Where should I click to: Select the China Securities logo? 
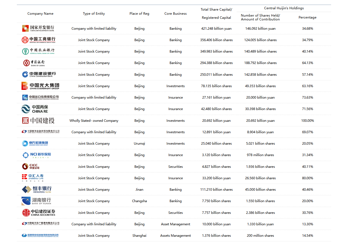point(39,212)
